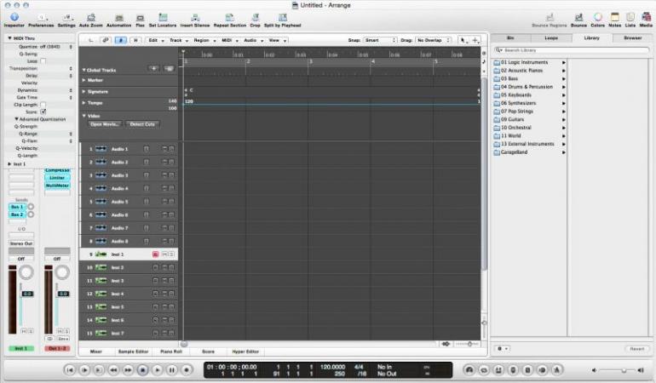
Task: Mute the Audio 1 track
Action: pos(164,149)
